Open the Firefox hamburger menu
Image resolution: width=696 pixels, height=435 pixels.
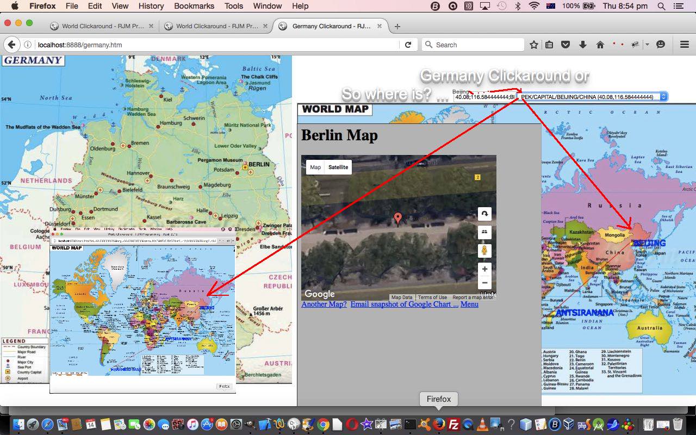click(x=685, y=45)
